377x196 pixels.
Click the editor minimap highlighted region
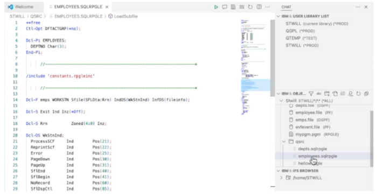click(255, 85)
